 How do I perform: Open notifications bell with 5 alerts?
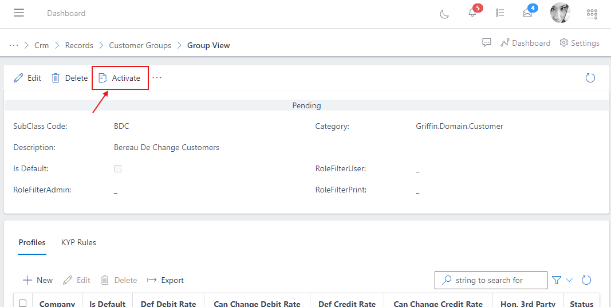[x=472, y=13]
